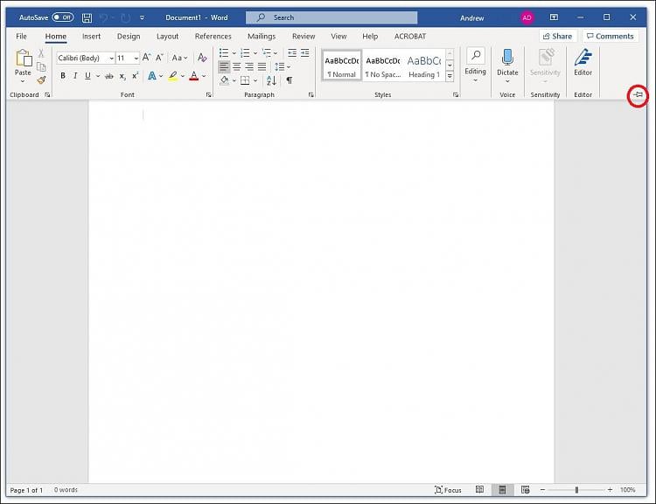Open the References tab

[x=213, y=37]
